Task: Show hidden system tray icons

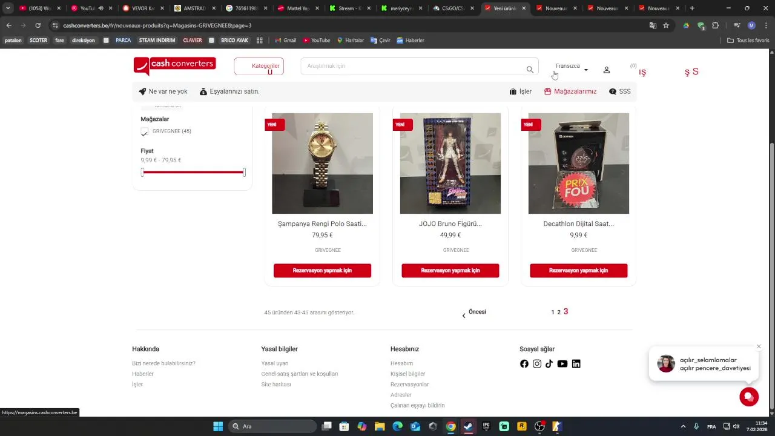Action: [x=684, y=426]
